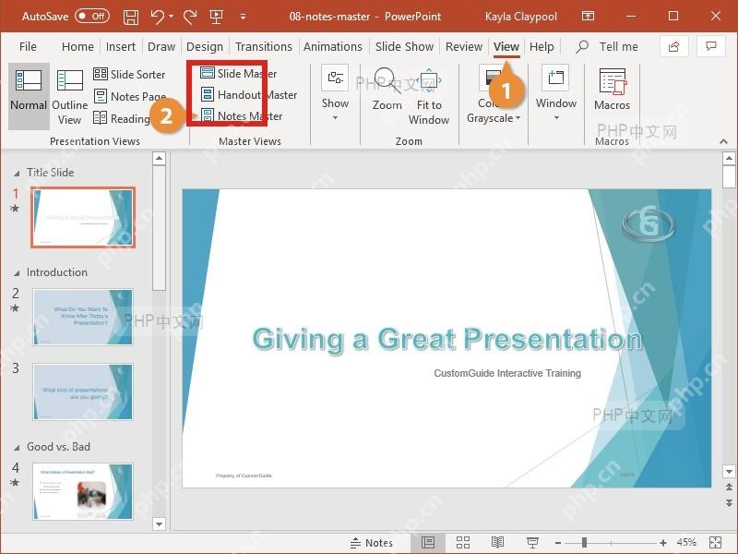Switch to Normal view in the ribbon
Screen dimensions: 738x554
click(29, 96)
